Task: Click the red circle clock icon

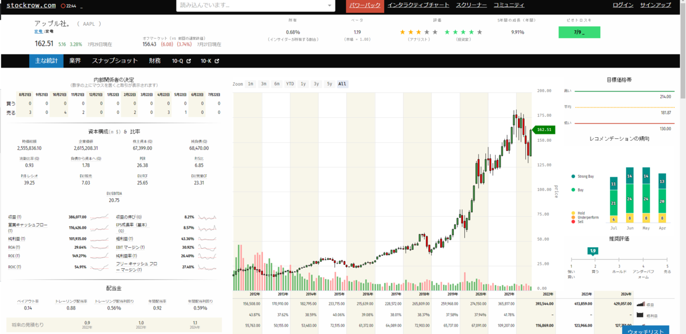Action: point(63,6)
